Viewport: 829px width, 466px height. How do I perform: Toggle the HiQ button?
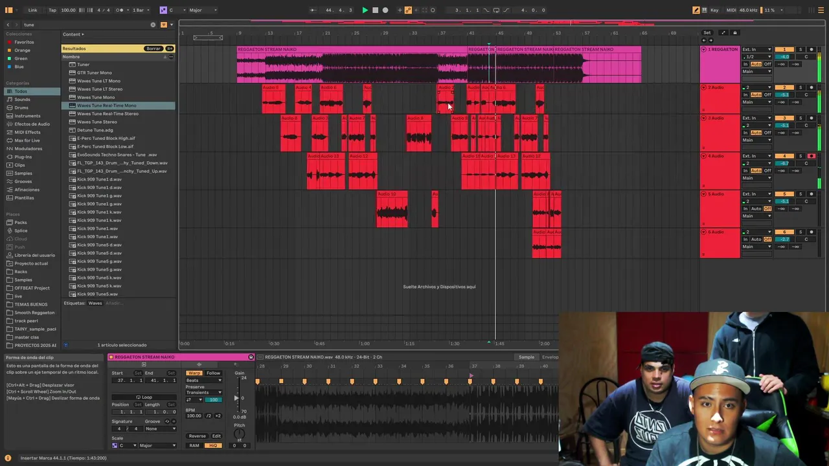click(213, 445)
